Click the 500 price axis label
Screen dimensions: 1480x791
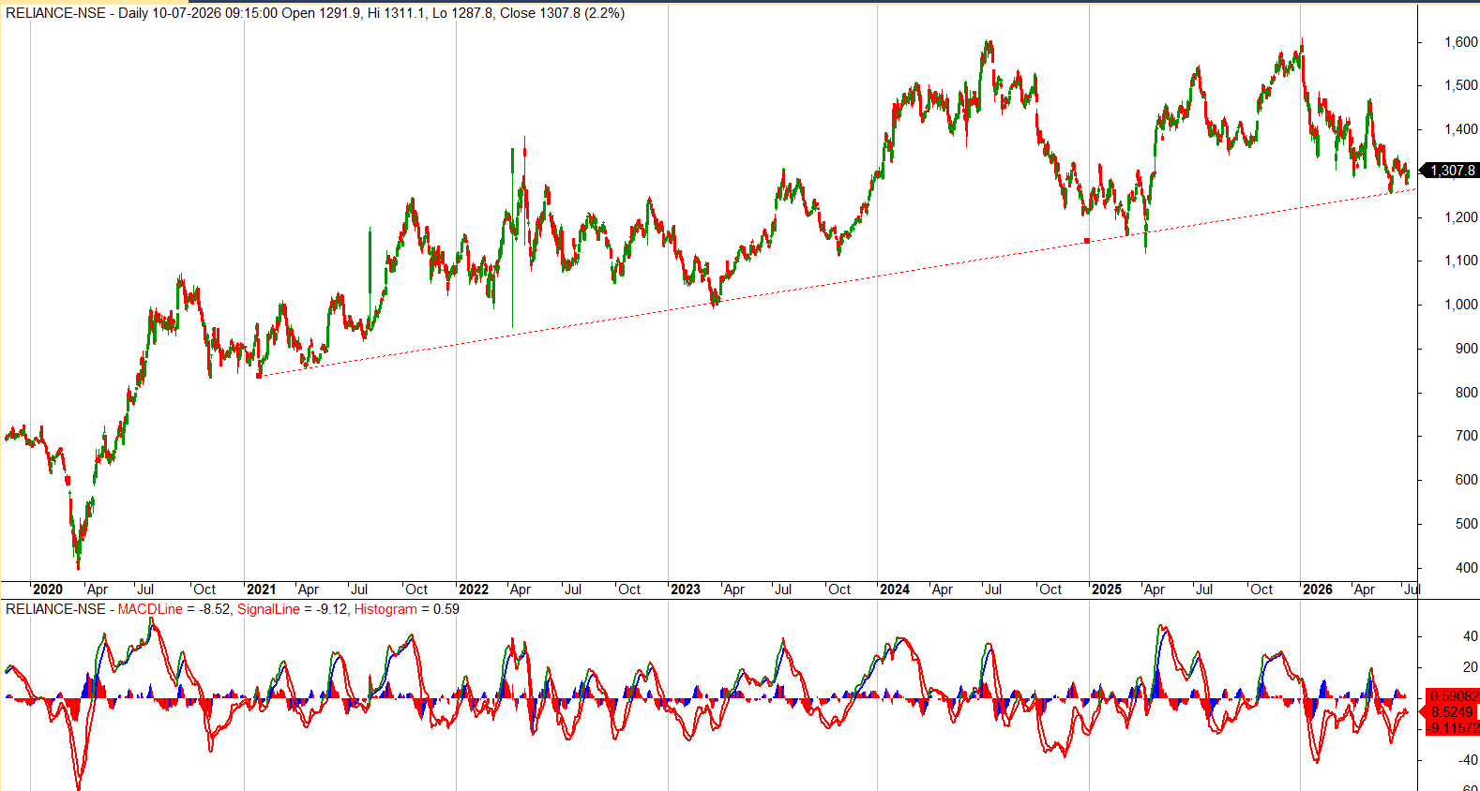[1466, 524]
